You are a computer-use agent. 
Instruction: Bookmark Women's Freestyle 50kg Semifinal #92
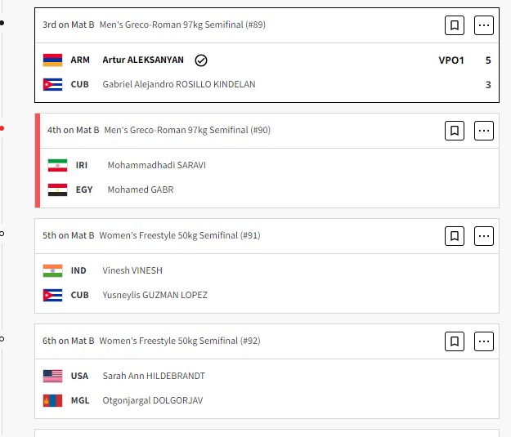point(455,341)
